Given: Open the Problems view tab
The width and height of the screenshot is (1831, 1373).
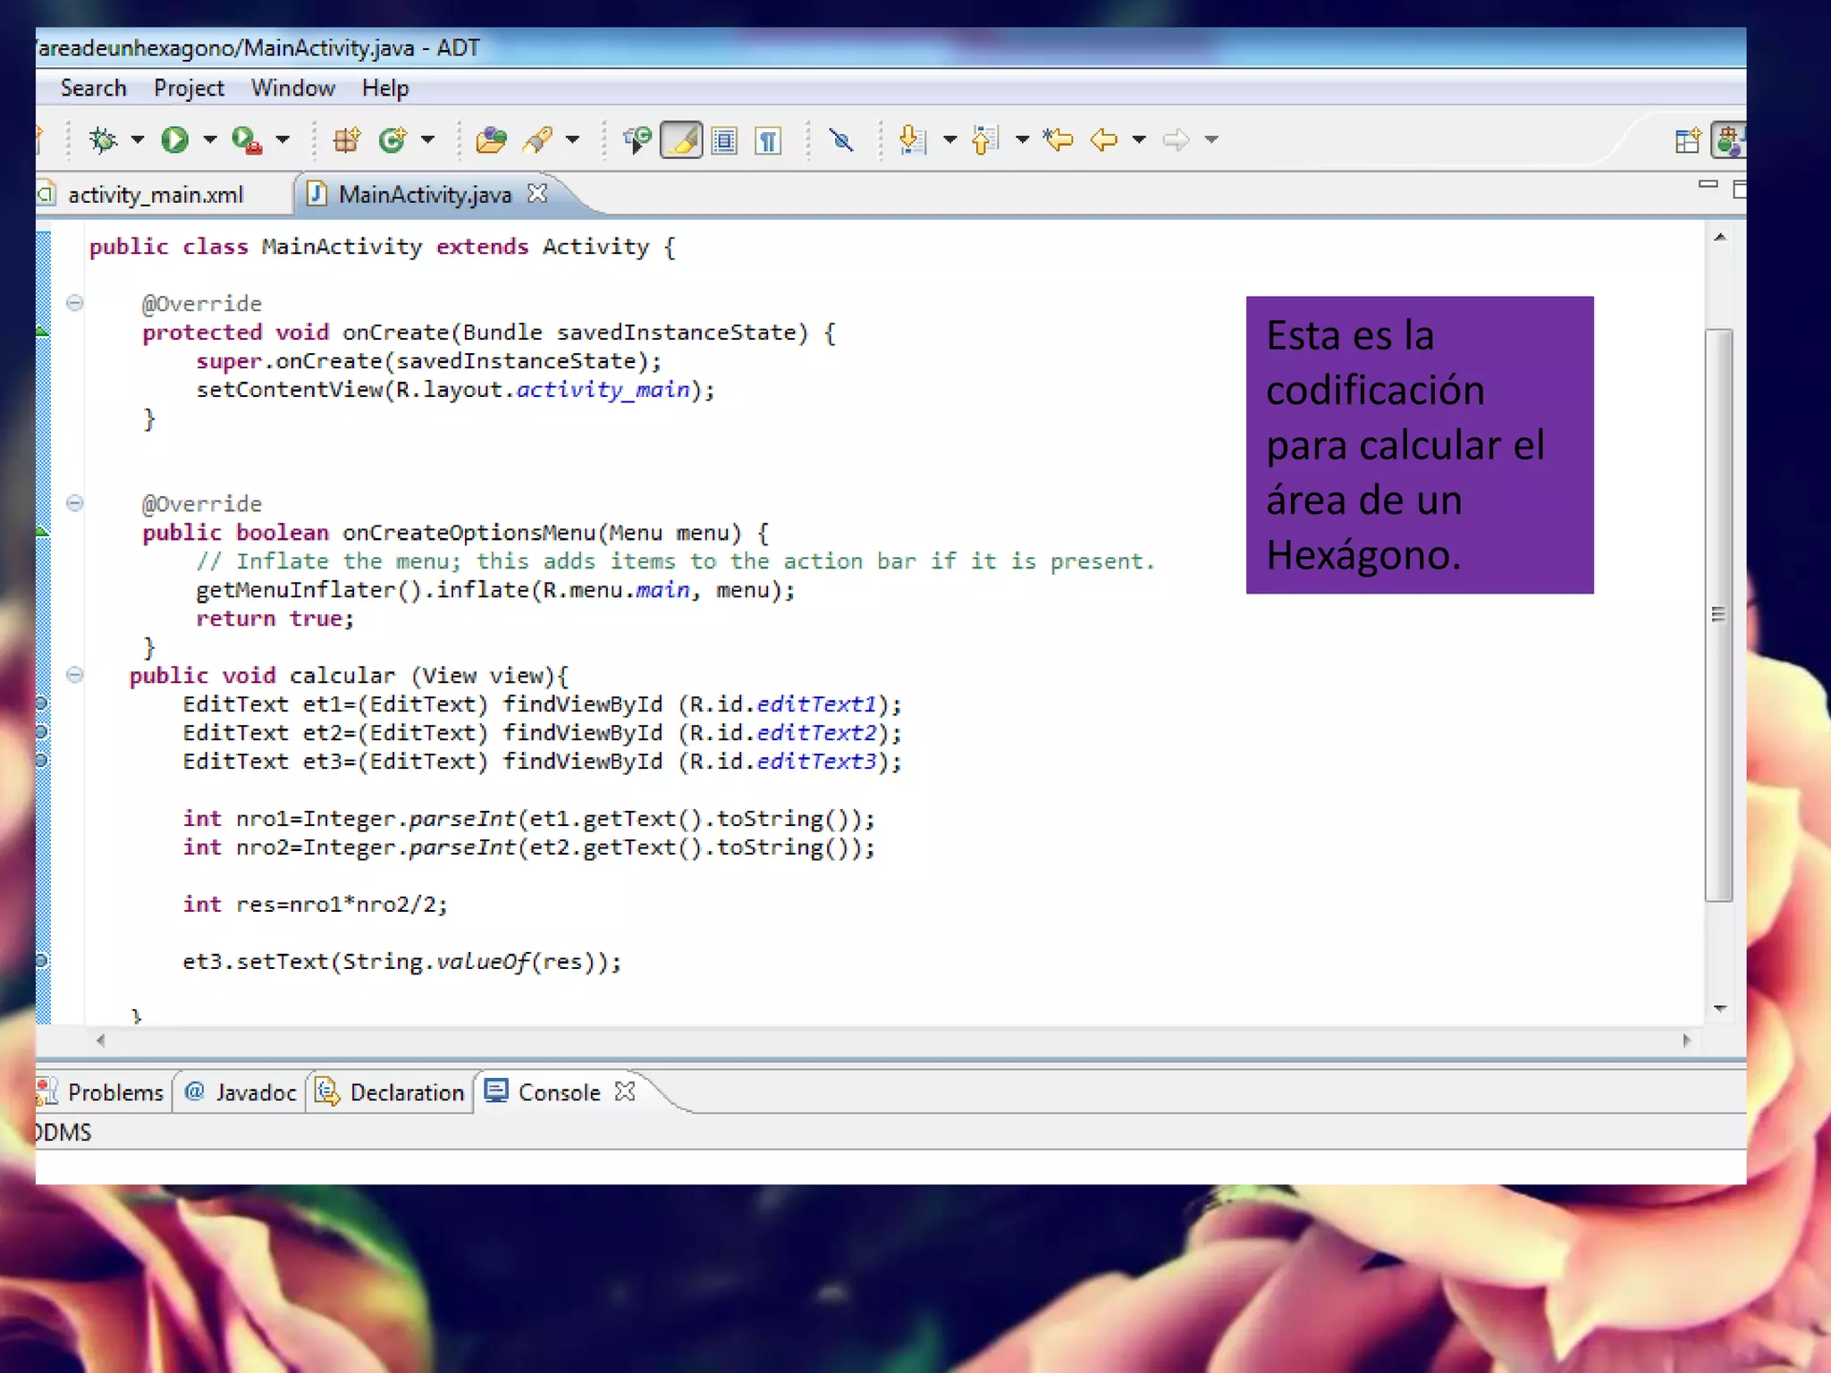Looking at the screenshot, I should click(x=114, y=1092).
